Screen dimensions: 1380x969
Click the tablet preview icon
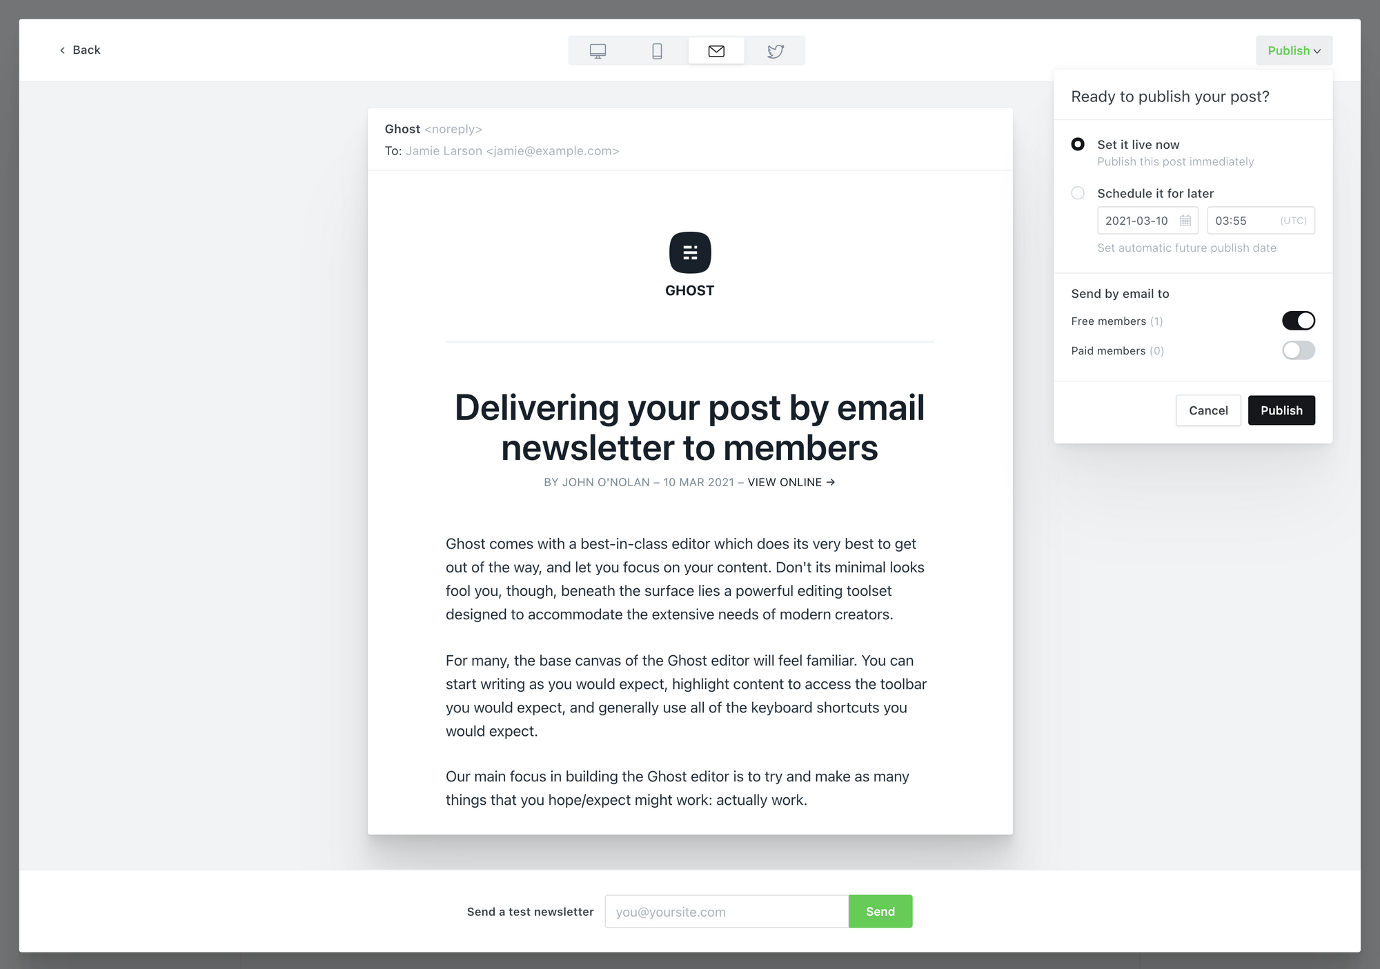click(x=658, y=50)
